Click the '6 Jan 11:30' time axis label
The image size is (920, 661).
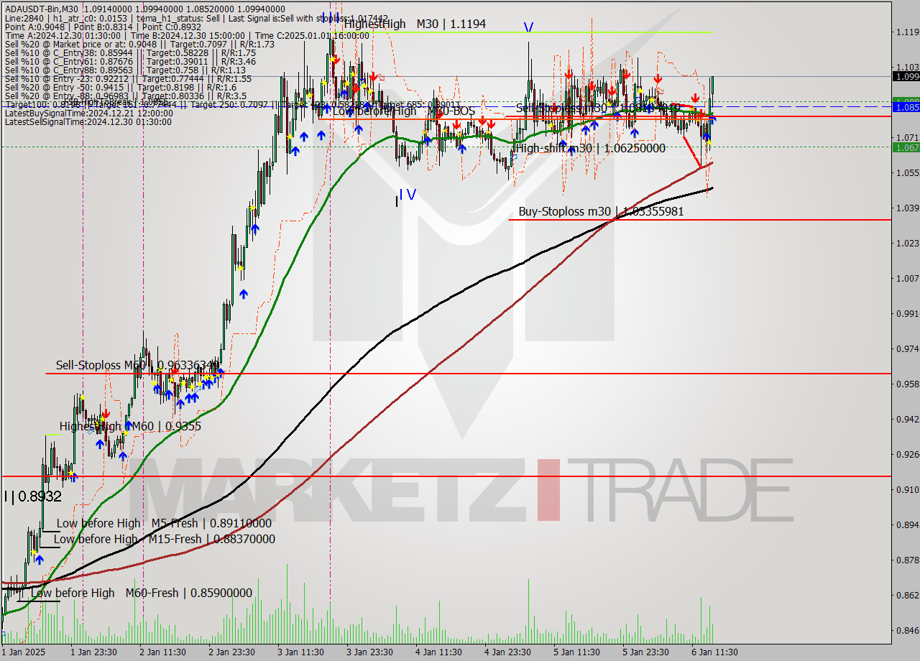click(x=714, y=652)
